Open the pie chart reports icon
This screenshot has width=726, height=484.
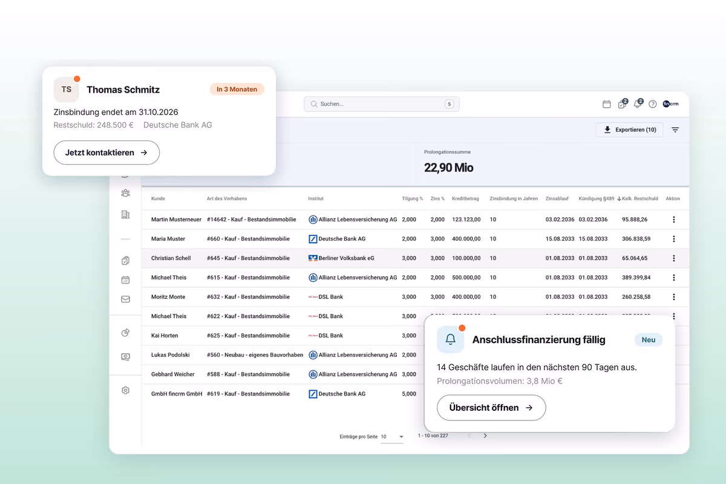click(125, 333)
